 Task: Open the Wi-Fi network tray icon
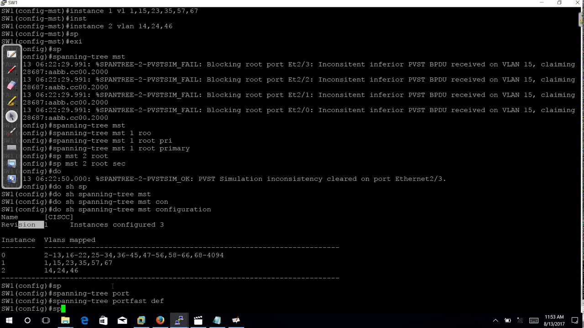(521, 321)
